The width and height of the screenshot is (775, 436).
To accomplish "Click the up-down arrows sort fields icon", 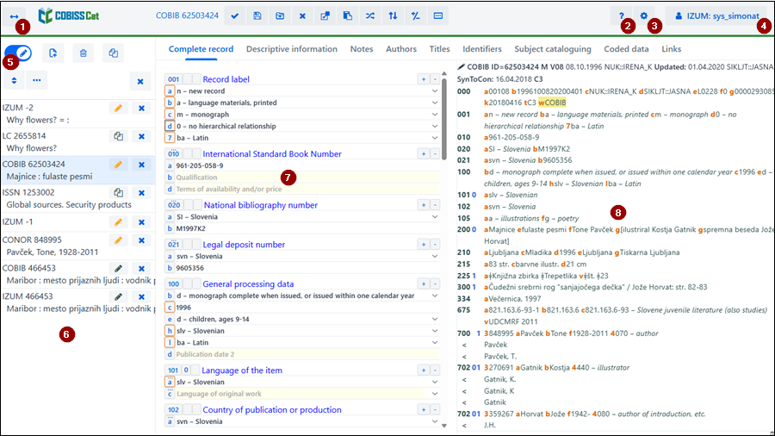I will (393, 16).
